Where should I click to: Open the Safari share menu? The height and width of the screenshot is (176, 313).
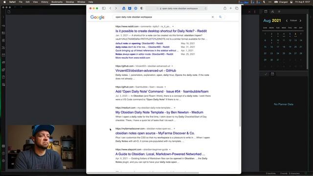coord(225,8)
